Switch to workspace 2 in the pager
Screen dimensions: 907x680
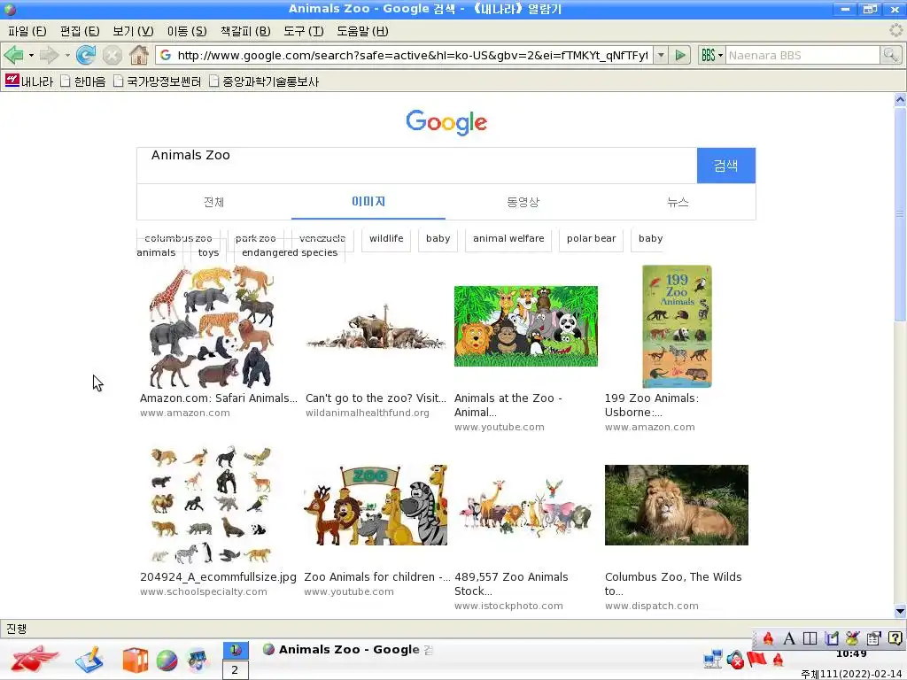[235, 669]
